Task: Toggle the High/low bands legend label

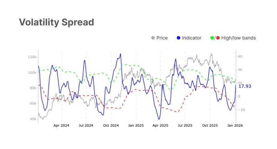Action: [239, 38]
